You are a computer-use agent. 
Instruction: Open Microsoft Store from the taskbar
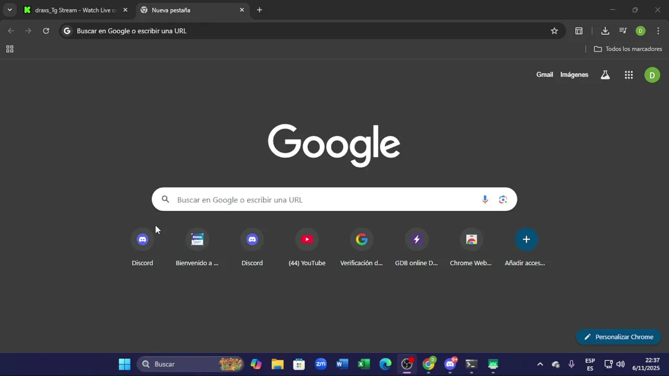point(299,364)
